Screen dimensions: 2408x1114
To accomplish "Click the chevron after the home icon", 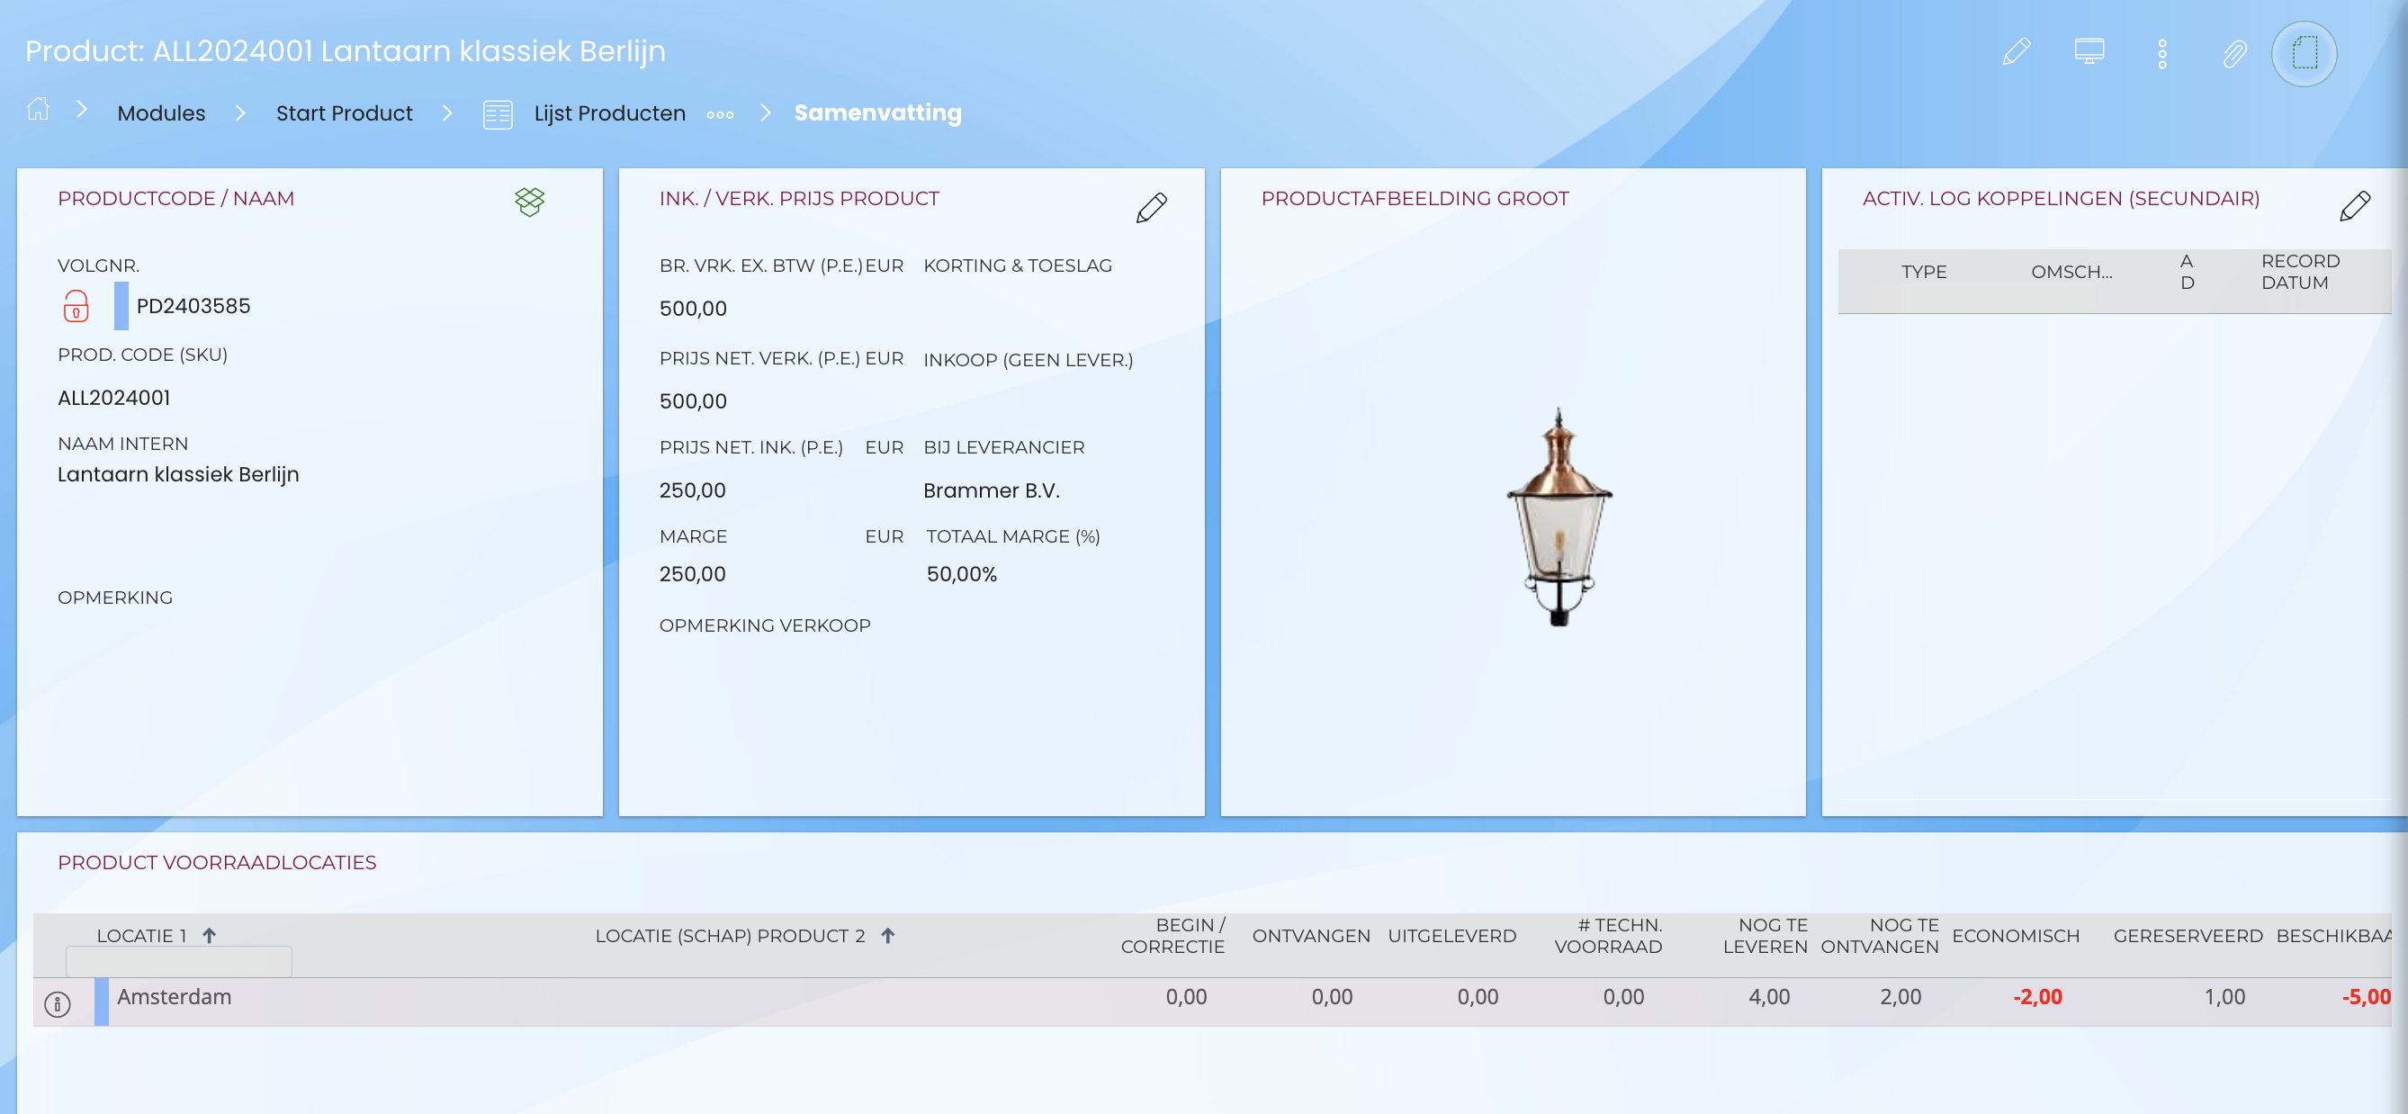I will [82, 110].
